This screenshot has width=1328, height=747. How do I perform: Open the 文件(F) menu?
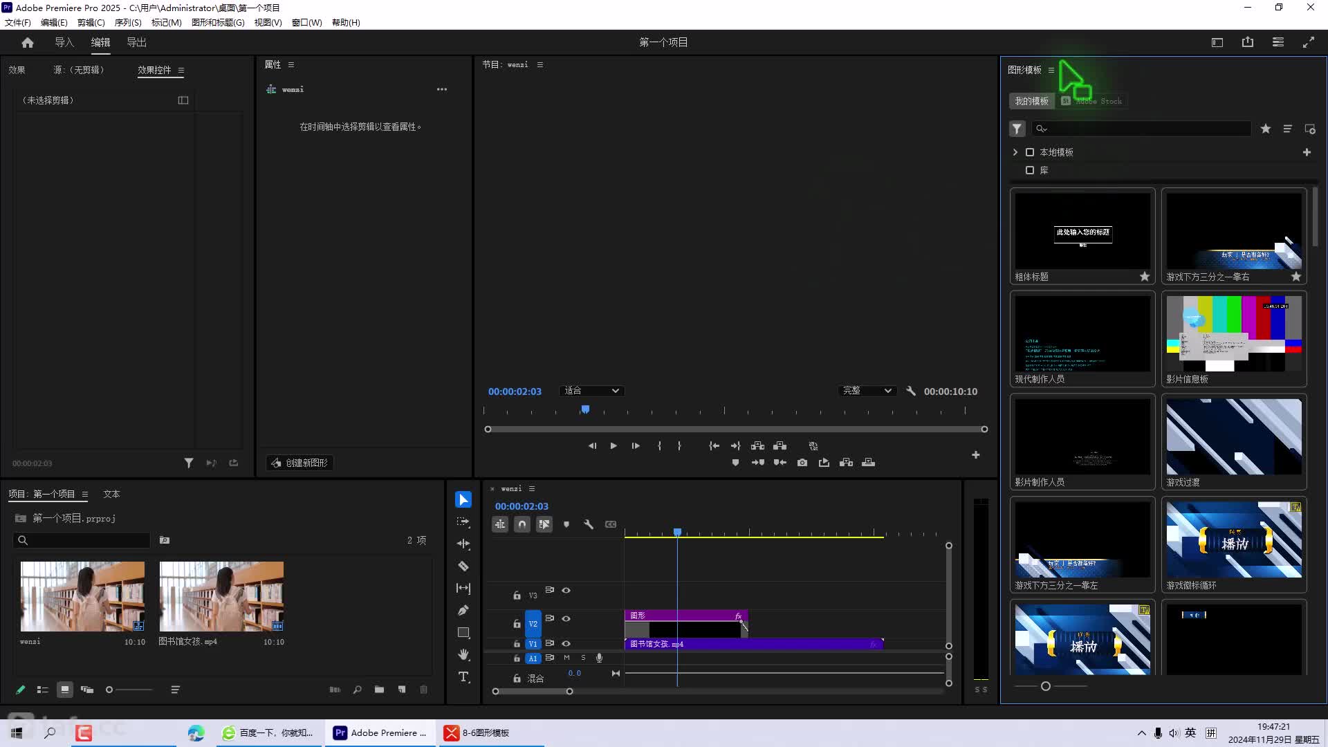pos(18,22)
